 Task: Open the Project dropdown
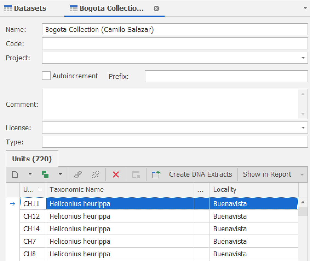click(303, 58)
